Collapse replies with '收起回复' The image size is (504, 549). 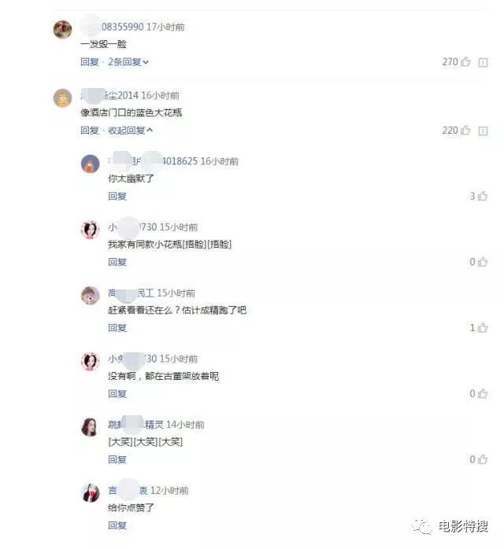[x=131, y=131]
